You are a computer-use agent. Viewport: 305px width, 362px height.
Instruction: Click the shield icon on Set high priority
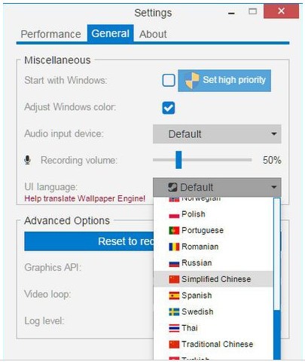(192, 81)
